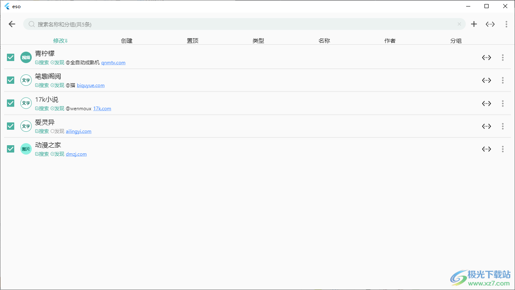Open the more options menu for 青柠檬
The height and width of the screenshot is (290, 515).
[503, 57]
